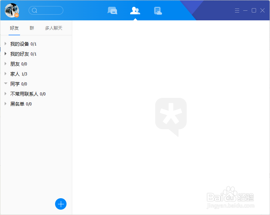Select the 朋友 0/0 row
Viewport: 270px width, 215px height.
(x=36, y=64)
